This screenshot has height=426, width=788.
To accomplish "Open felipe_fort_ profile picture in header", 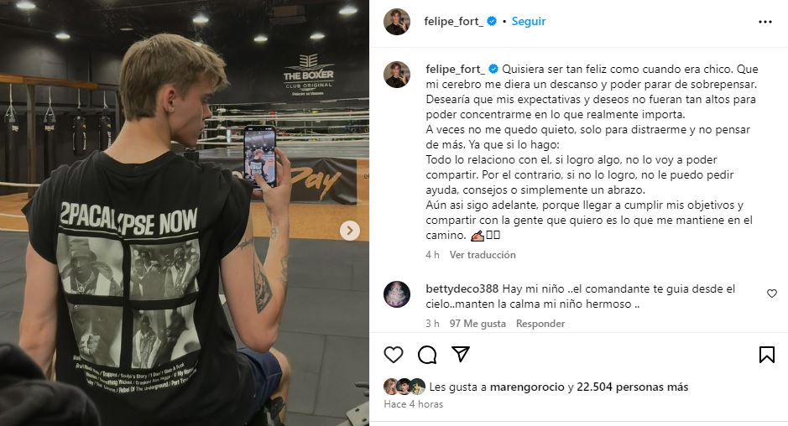I will (x=397, y=22).
